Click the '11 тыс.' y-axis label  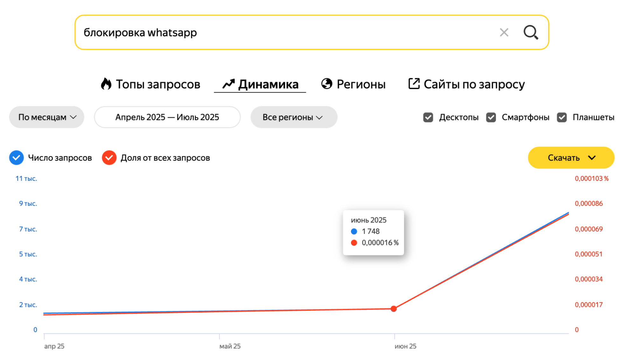click(x=26, y=179)
